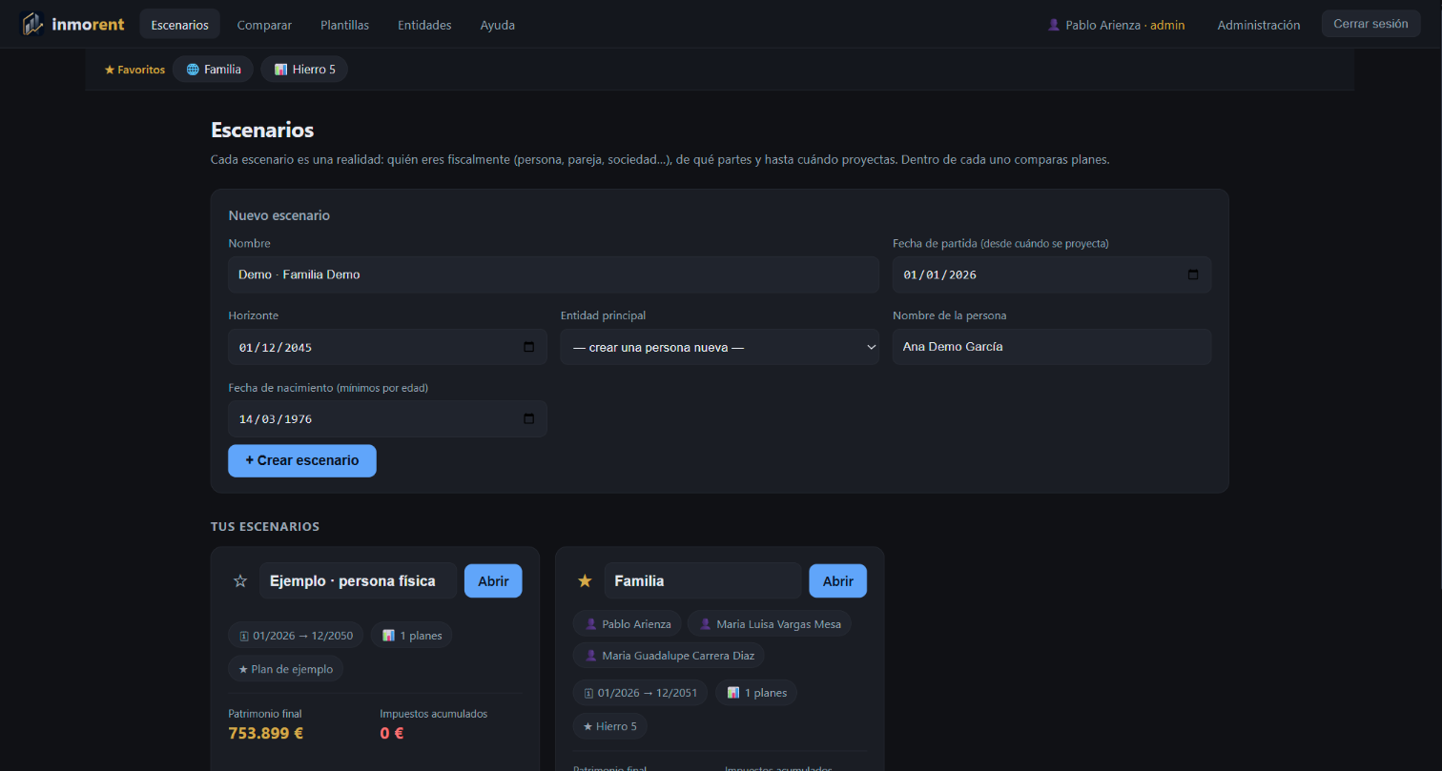Viewport: 1442px width, 771px height.
Task: Star the Ejemplo · persona física scenario
Action: (x=240, y=580)
